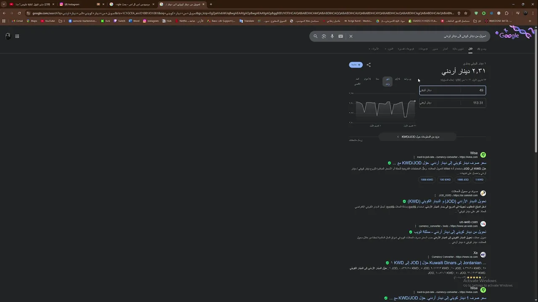Click the 100 KWD chip under Wise
The width and height of the screenshot is (538, 302).
click(445, 180)
